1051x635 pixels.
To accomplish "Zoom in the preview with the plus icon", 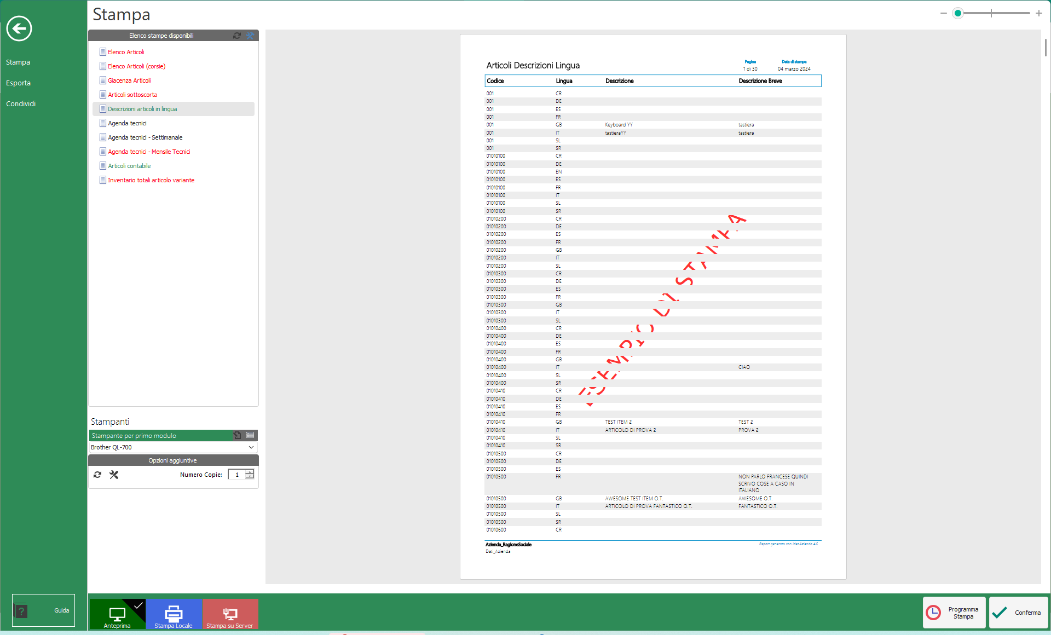I will [1039, 13].
